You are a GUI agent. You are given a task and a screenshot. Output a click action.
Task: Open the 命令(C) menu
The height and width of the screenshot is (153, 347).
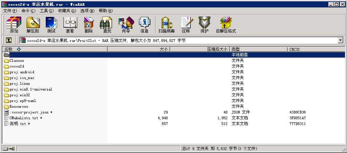pyautogui.click(x=28, y=11)
